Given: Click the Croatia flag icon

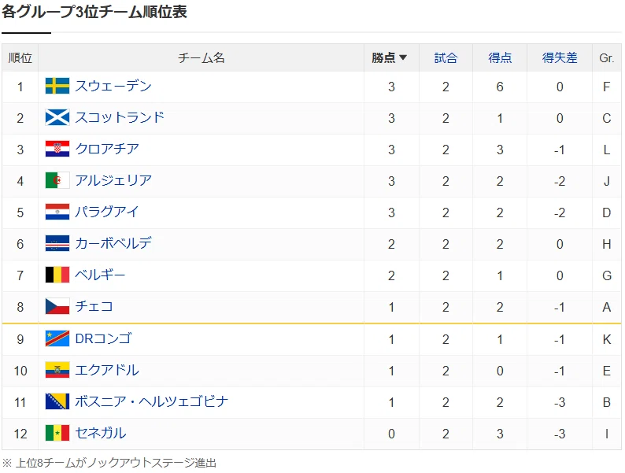Looking at the screenshot, I should click(x=57, y=149).
